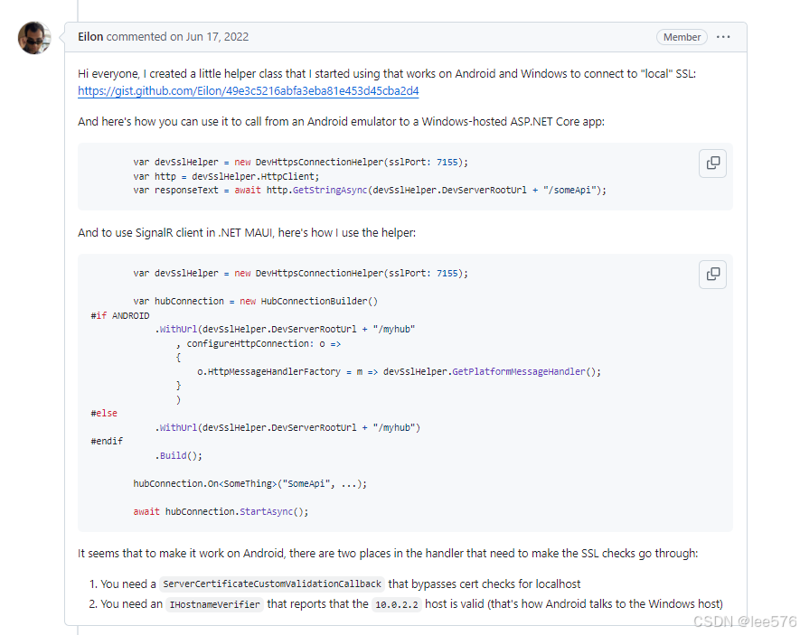The width and height of the screenshot is (800, 635).
Task: Click Eilon's profile avatar picture
Action: coord(34,38)
